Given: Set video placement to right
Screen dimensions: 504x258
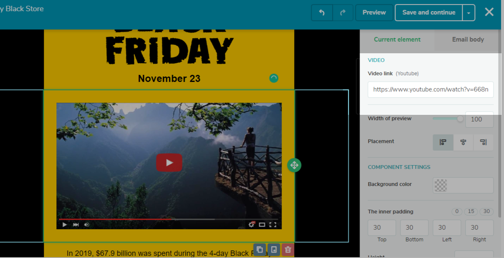Looking at the screenshot, I should coord(483,142).
